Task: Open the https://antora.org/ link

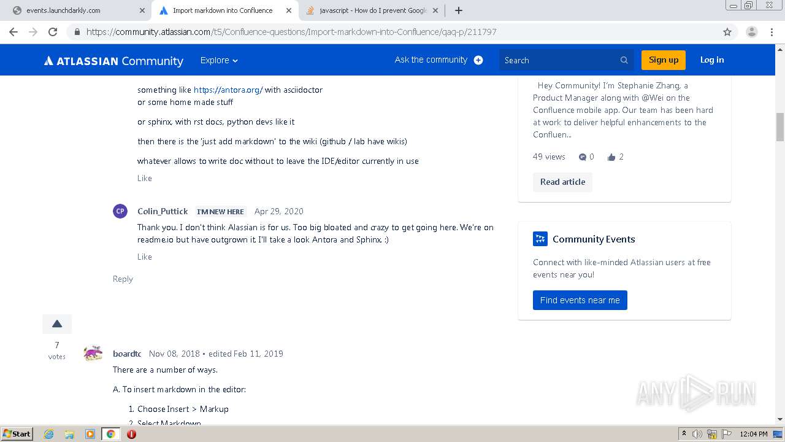Action: point(228,90)
